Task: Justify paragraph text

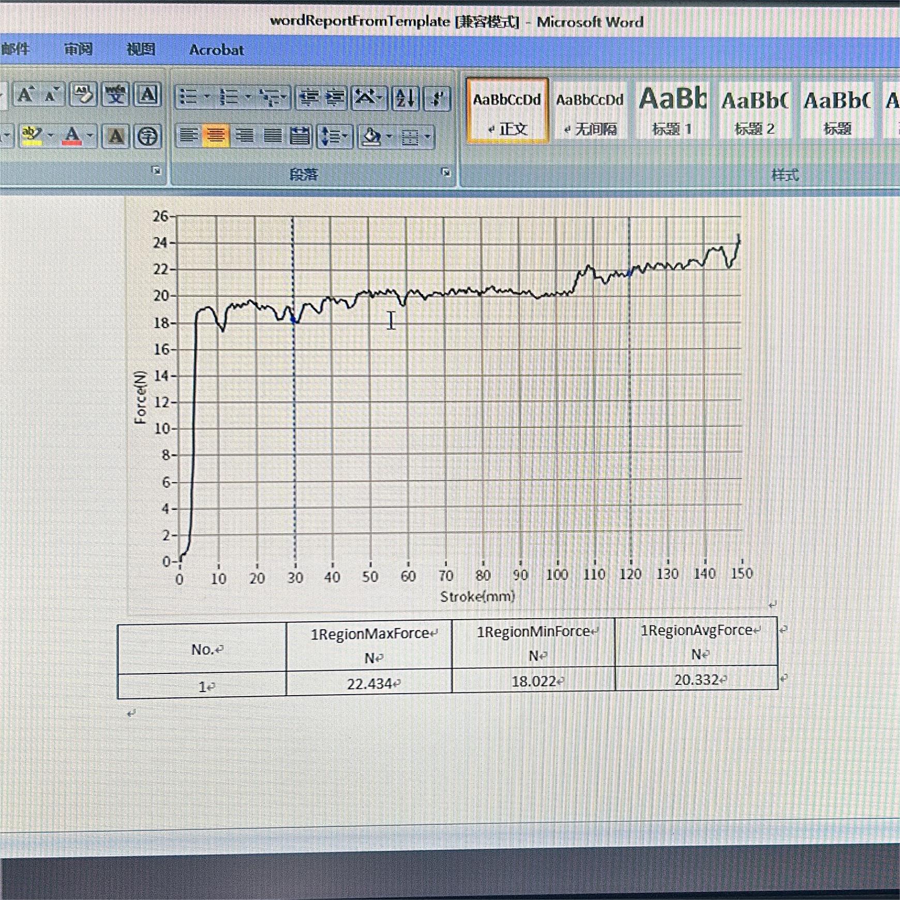Action: coord(273,137)
